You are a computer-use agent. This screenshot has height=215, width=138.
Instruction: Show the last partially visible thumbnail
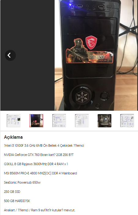pyautogui.click(x=127, y=121)
